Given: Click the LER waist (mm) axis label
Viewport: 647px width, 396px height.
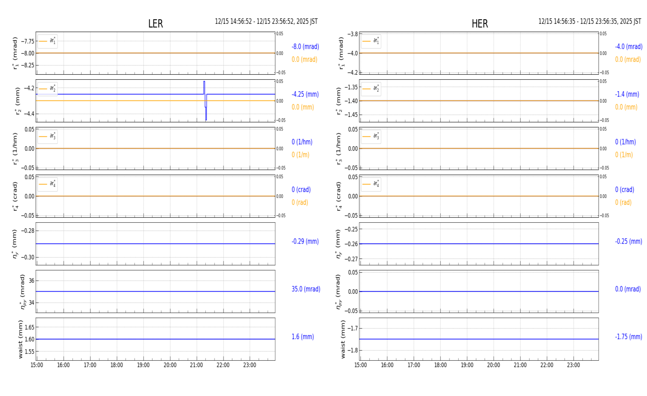Looking at the screenshot, I should 21,339.
